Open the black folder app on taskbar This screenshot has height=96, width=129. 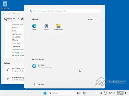click(x=78, y=93)
